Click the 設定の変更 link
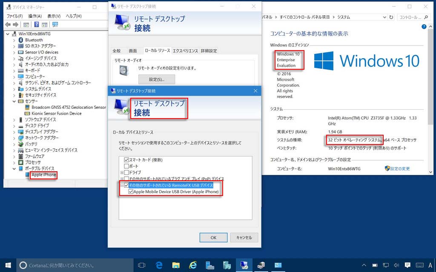This screenshot has width=436, height=272. (400, 168)
